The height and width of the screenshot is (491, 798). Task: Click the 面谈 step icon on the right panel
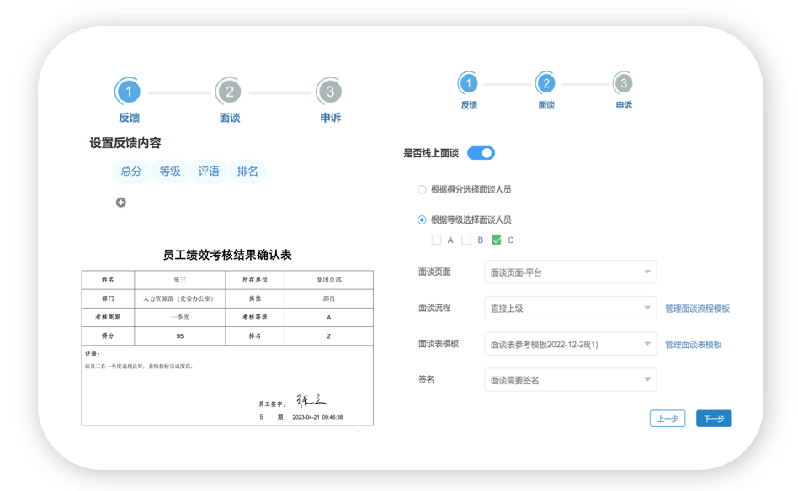[546, 84]
